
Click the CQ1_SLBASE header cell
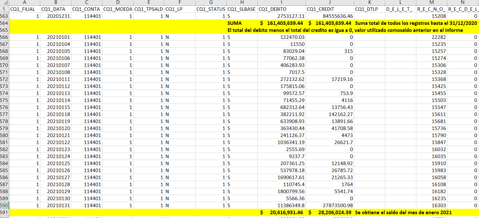pyautogui.click(x=242, y=9)
